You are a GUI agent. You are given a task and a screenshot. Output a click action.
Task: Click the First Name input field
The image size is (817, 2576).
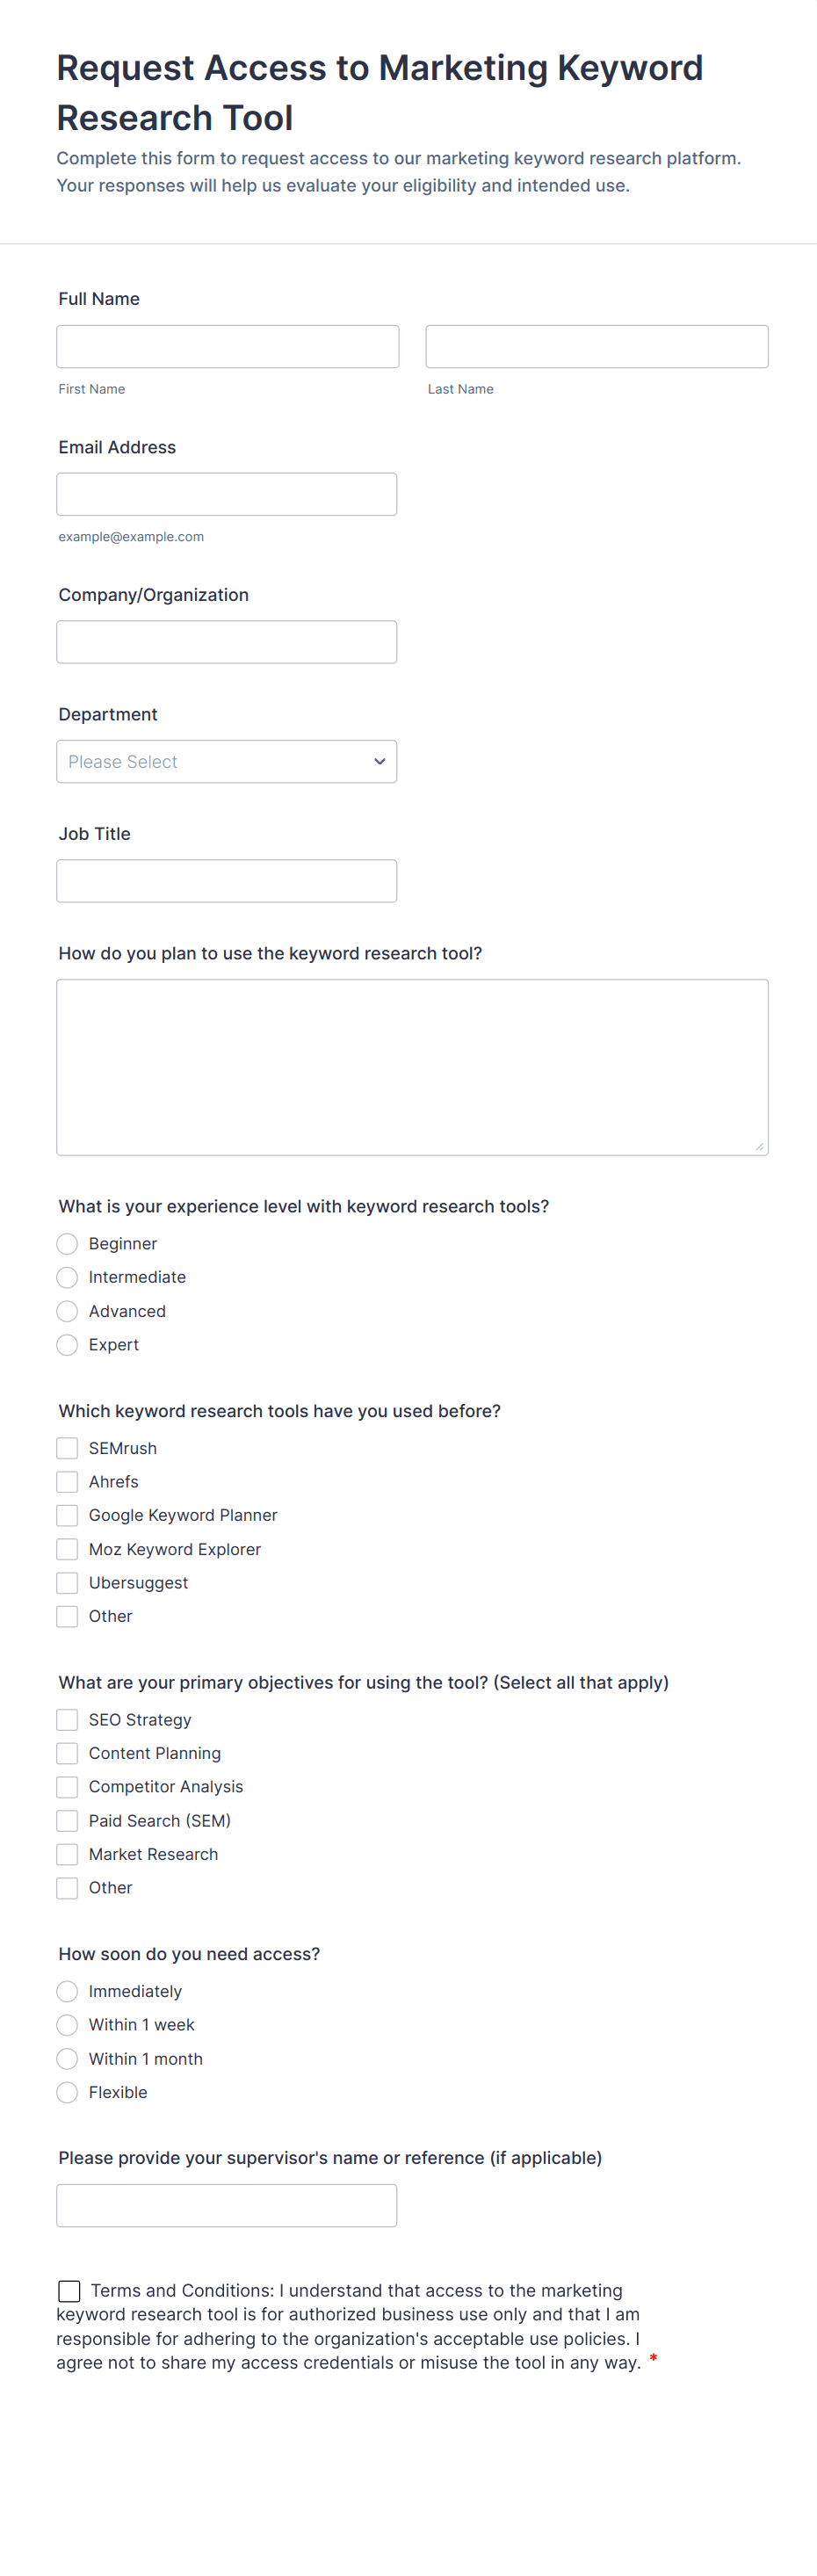227,346
